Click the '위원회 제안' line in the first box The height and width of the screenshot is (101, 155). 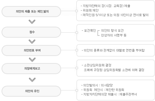90,10
